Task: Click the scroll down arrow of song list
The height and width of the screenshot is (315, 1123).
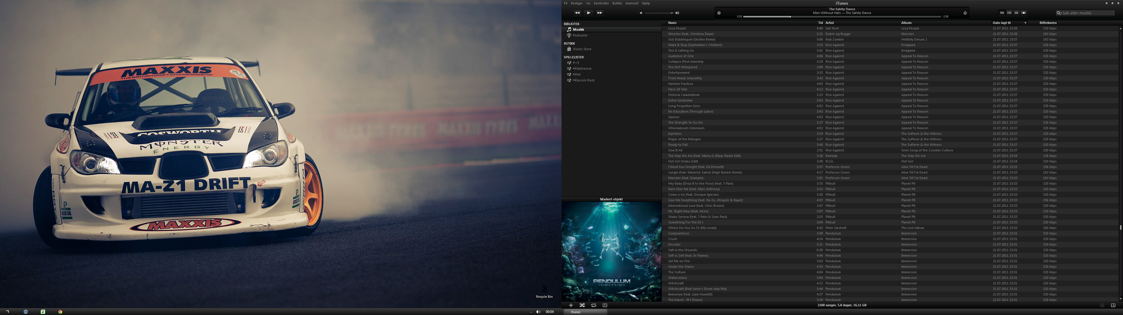Action: (x=1120, y=299)
